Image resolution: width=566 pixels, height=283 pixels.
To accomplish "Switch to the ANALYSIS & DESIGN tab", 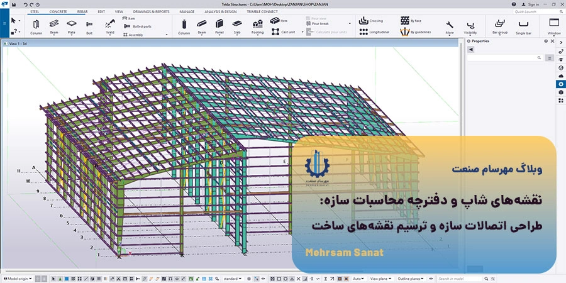I will click(x=221, y=11).
